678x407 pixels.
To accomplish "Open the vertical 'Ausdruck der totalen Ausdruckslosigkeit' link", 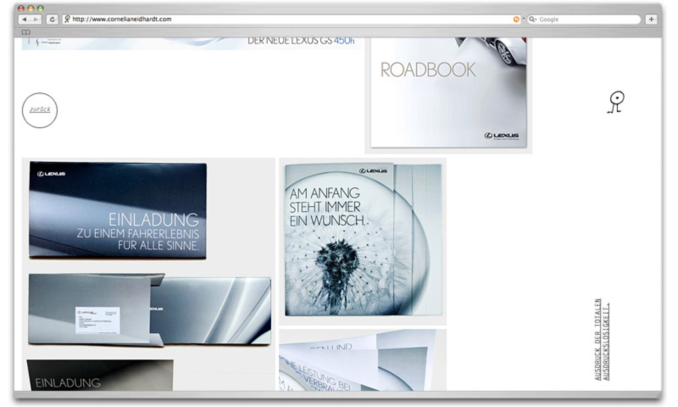I will pos(602,339).
